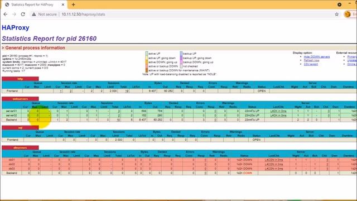Click the OPEN status in the http Frontend row

coord(262,91)
